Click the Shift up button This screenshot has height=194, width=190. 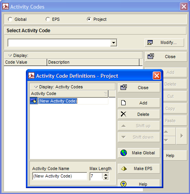pyautogui.click(x=139, y=126)
